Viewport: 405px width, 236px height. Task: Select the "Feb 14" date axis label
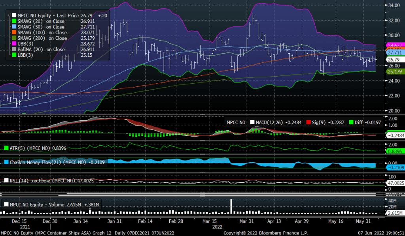click(145, 221)
